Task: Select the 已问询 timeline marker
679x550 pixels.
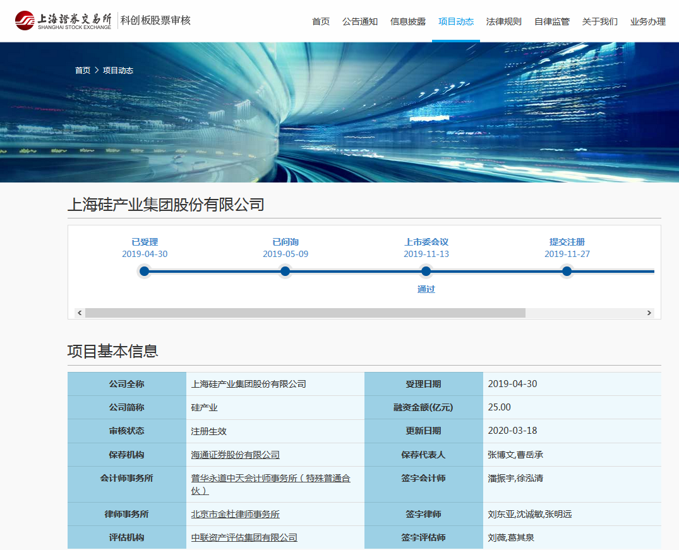Action: click(285, 272)
